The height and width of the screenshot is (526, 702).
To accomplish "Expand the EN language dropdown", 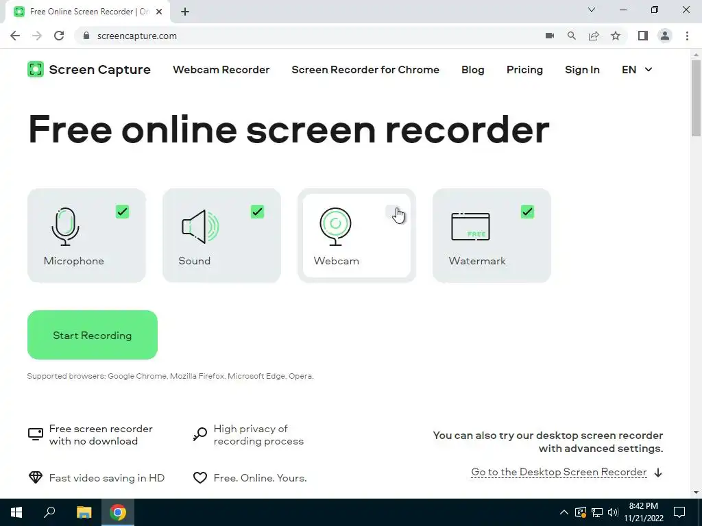I will click(637, 70).
